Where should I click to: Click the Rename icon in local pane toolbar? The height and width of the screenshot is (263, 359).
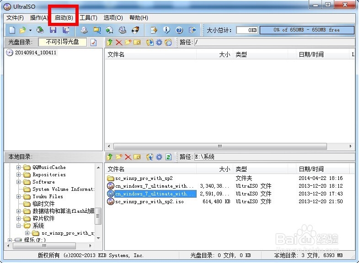point(137,157)
